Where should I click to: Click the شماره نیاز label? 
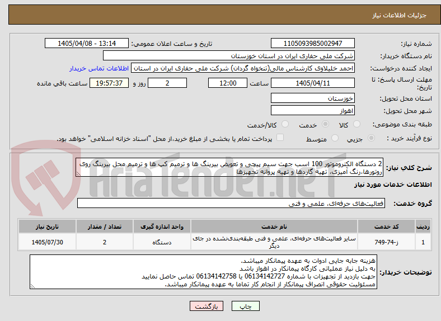tap(416, 44)
